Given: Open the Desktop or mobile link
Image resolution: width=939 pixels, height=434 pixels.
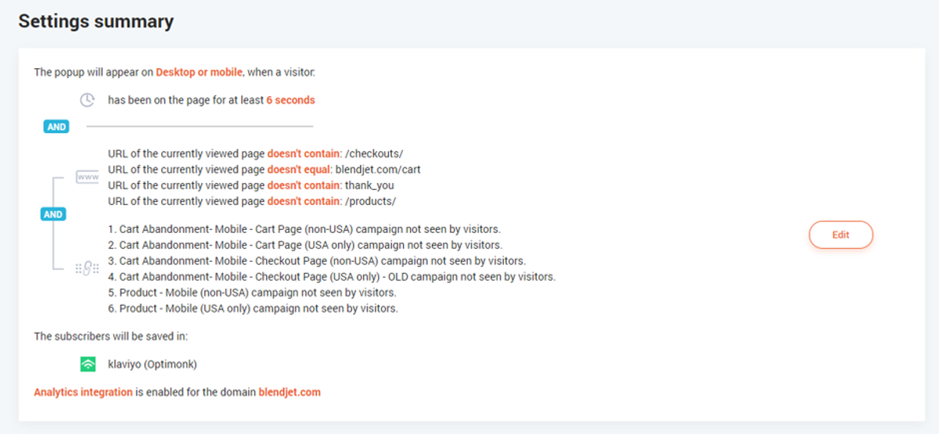Looking at the screenshot, I should click(x=200, y=72).
